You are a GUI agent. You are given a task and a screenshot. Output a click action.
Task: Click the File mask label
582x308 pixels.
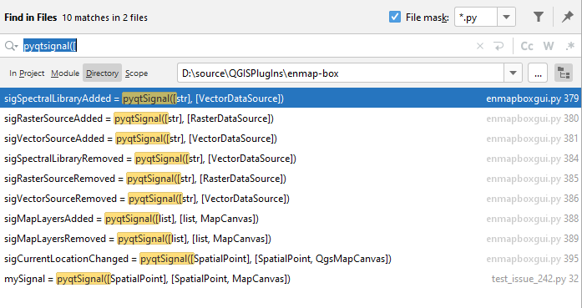428,18
